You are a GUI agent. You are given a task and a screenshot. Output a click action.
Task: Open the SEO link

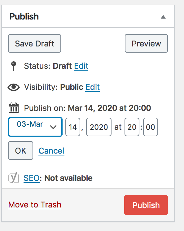tap(32, 178)
